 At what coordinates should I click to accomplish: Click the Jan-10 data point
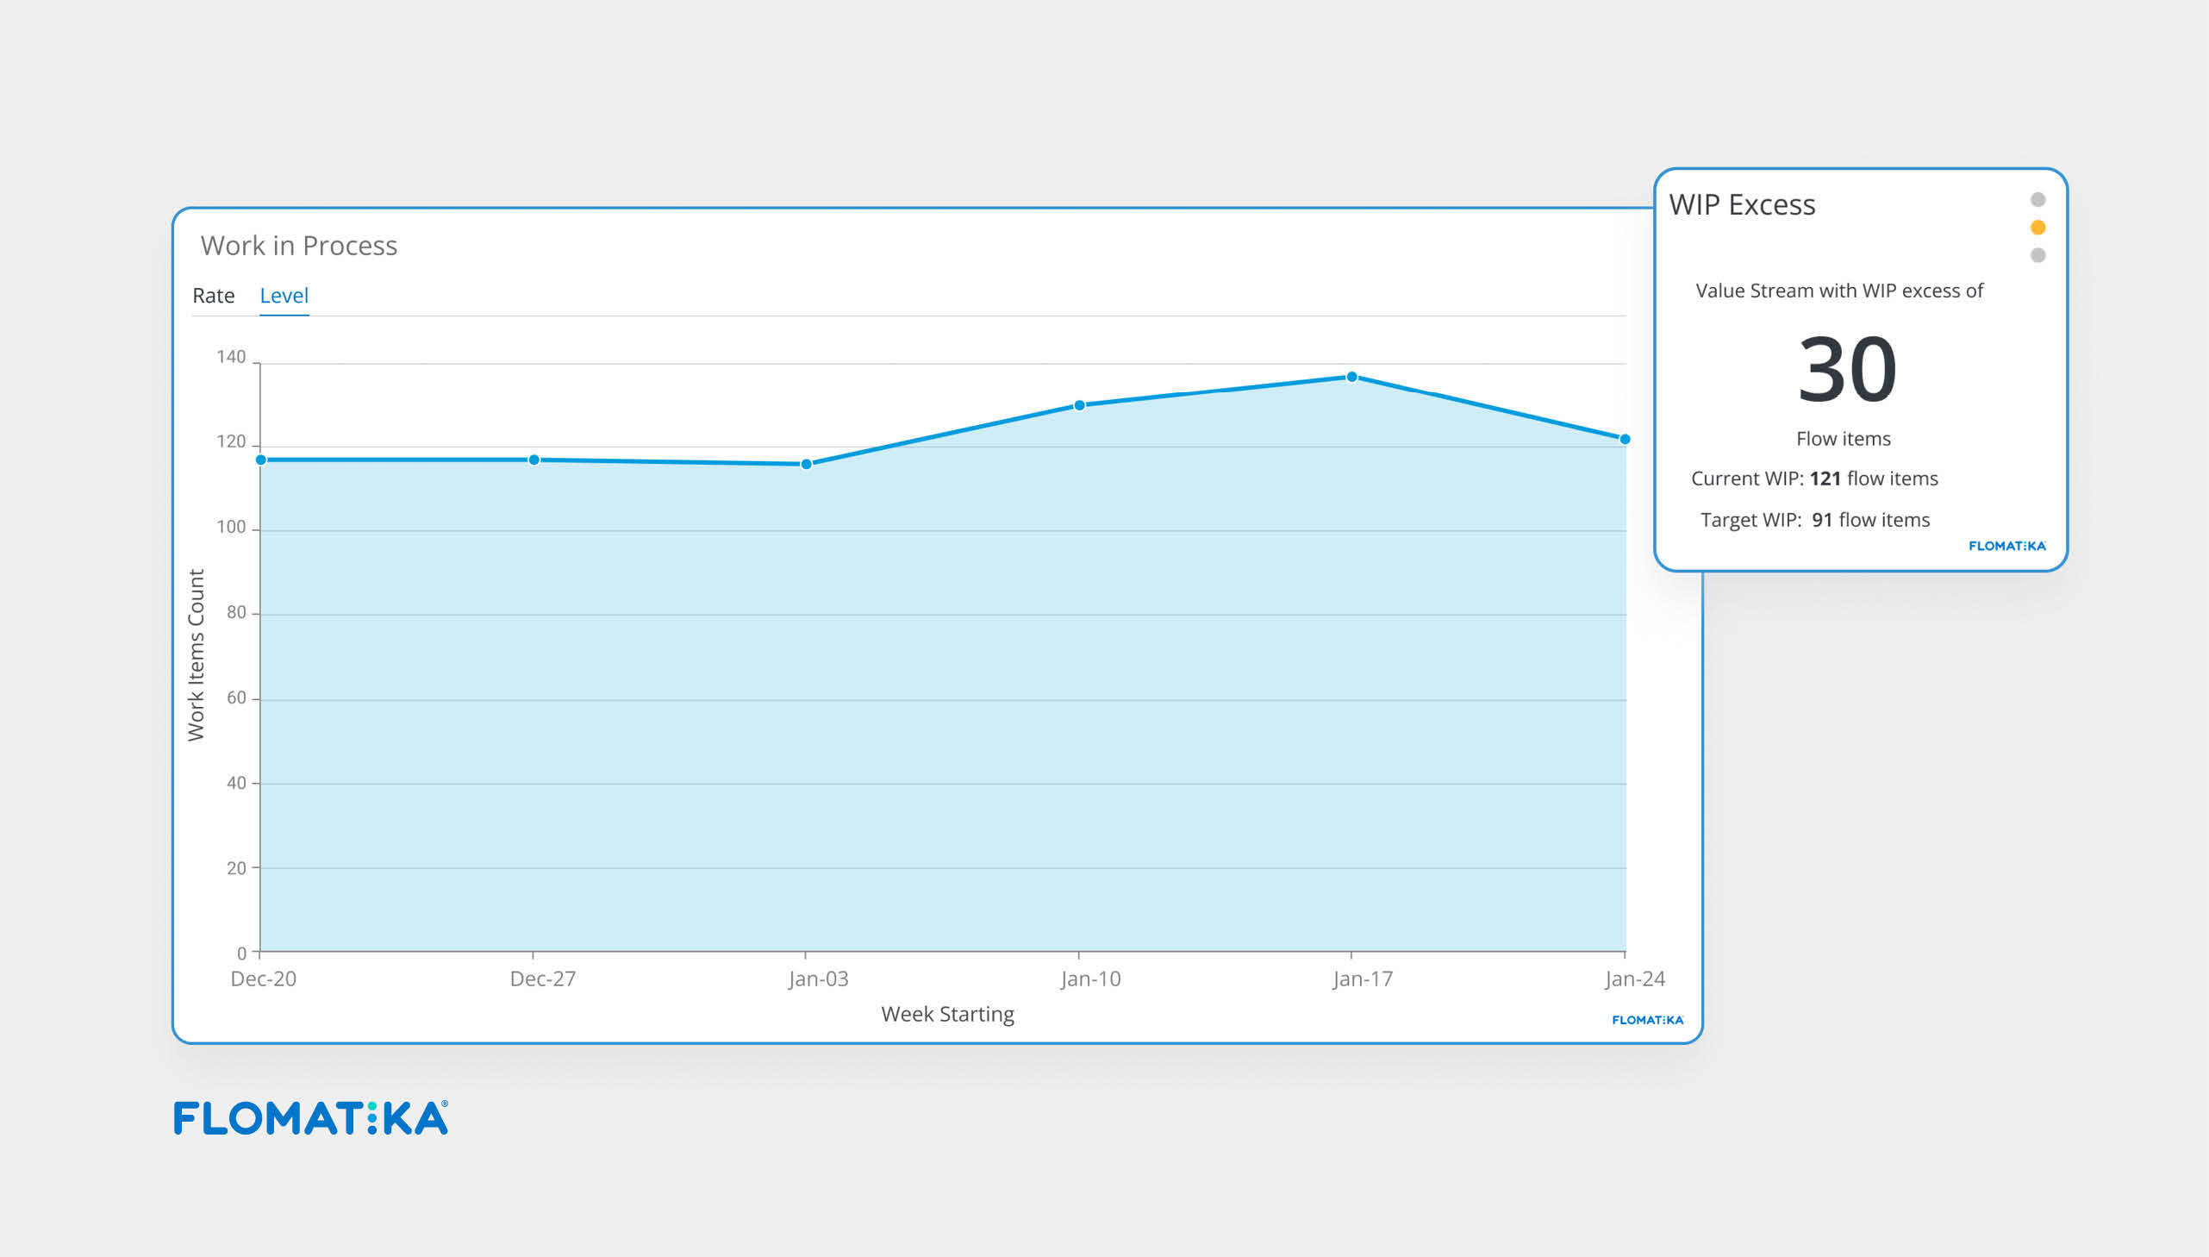[1078, 405]
